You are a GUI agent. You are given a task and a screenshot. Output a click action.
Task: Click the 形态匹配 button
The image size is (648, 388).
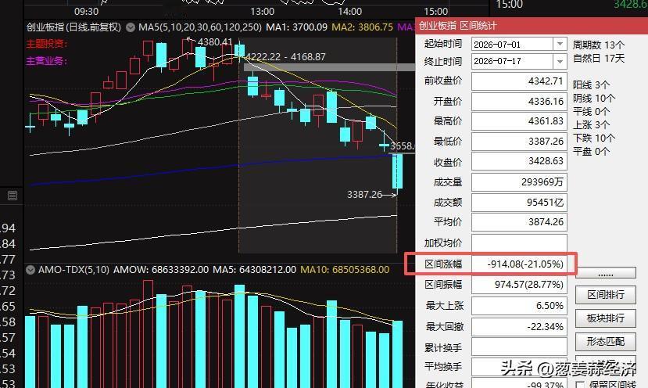(x=606, y=341)
